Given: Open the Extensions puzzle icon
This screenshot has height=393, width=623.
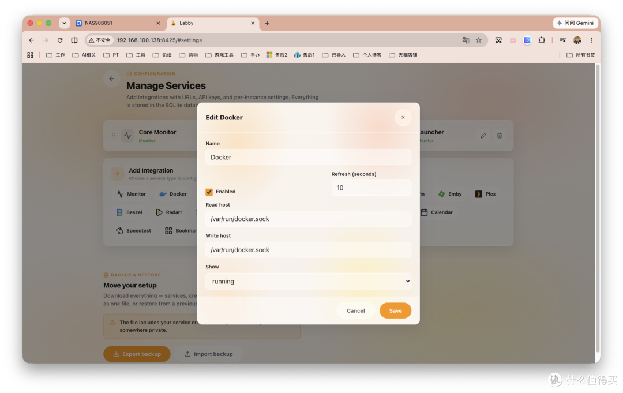Looking at the screenshot, I should [x=542, y=40].
